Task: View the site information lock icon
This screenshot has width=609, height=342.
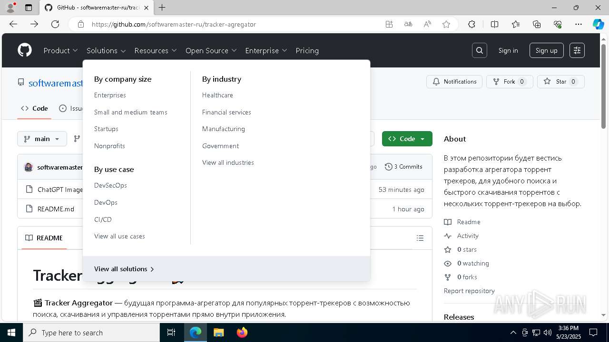Action: tap(81, 24)
